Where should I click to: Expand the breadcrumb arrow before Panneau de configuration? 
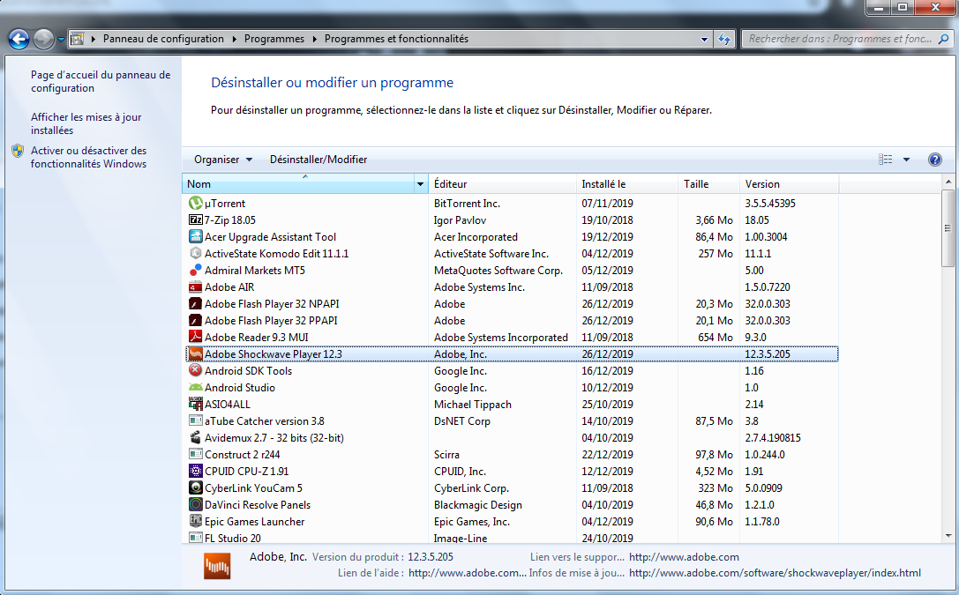[x=93, y=39]
